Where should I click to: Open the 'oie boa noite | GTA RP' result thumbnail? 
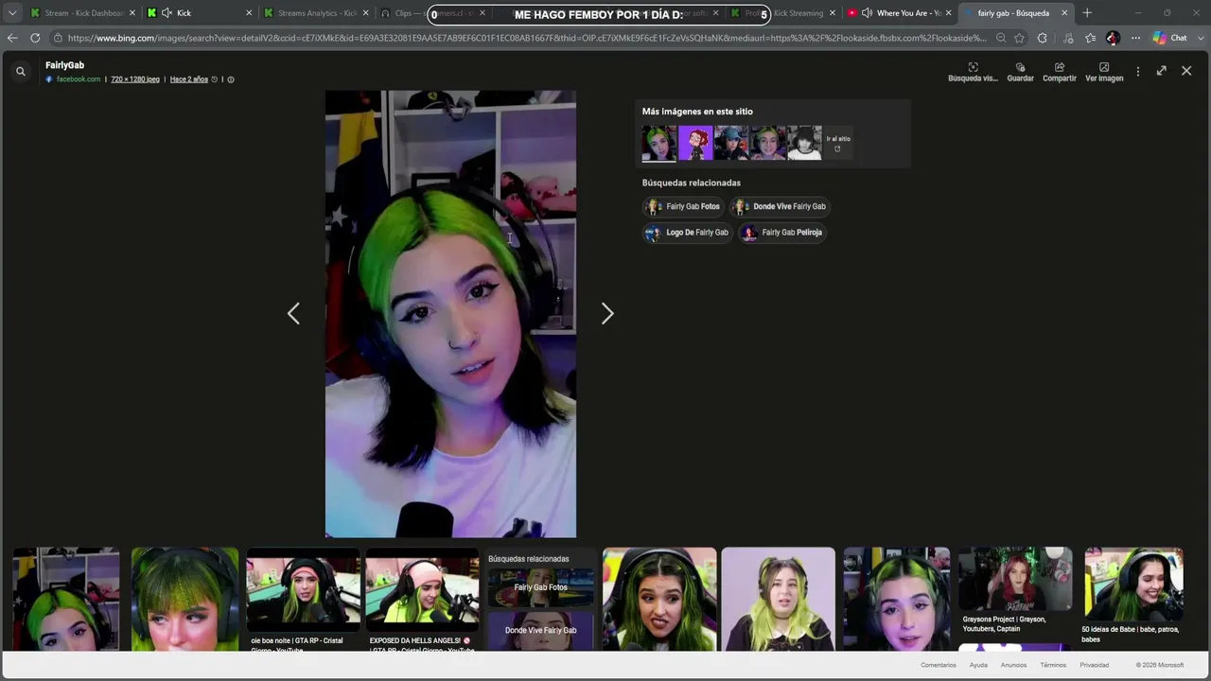tap(303, 589)
